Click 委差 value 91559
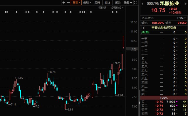Image resolution: width=188 pixels, height=116 pixels. (x=182, y=23)
